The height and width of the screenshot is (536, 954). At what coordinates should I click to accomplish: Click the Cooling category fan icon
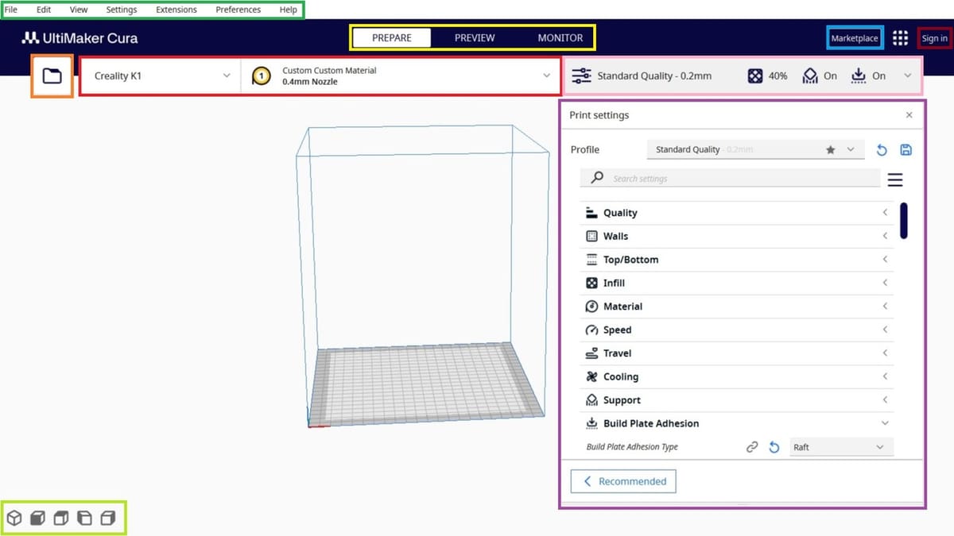click(x=591, y=376)
